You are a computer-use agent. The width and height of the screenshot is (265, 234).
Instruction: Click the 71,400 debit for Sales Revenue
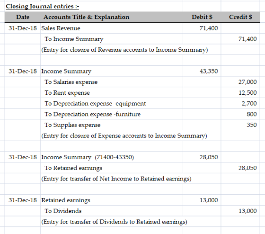click(x=209, y=28)
